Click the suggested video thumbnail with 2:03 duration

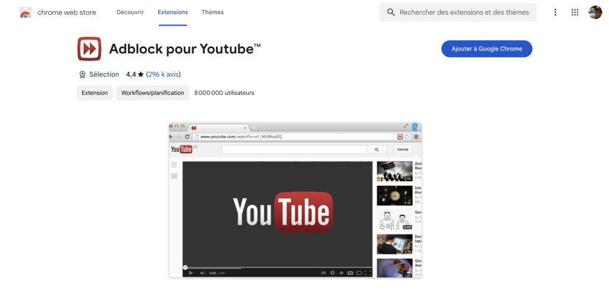point(395,220)
